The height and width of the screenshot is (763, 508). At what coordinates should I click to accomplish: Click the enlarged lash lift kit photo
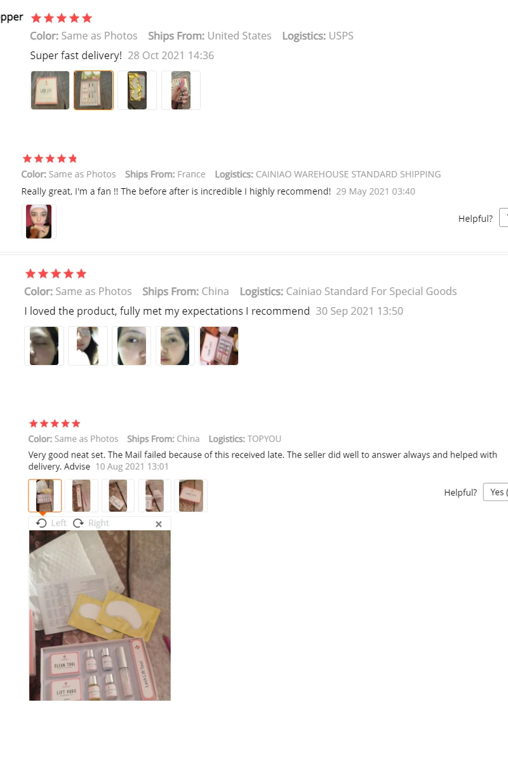coord(100,615)
